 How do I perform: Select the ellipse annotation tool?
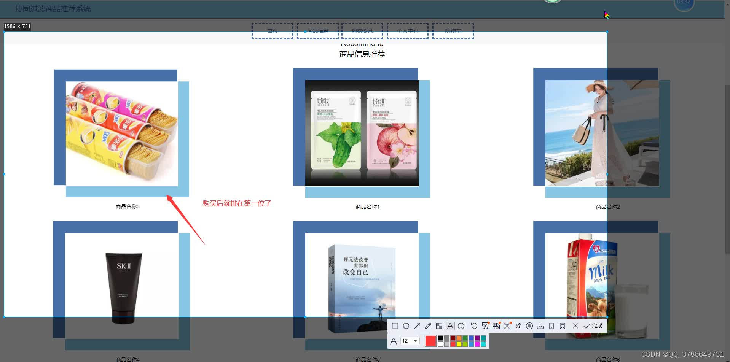coord(406,326)
